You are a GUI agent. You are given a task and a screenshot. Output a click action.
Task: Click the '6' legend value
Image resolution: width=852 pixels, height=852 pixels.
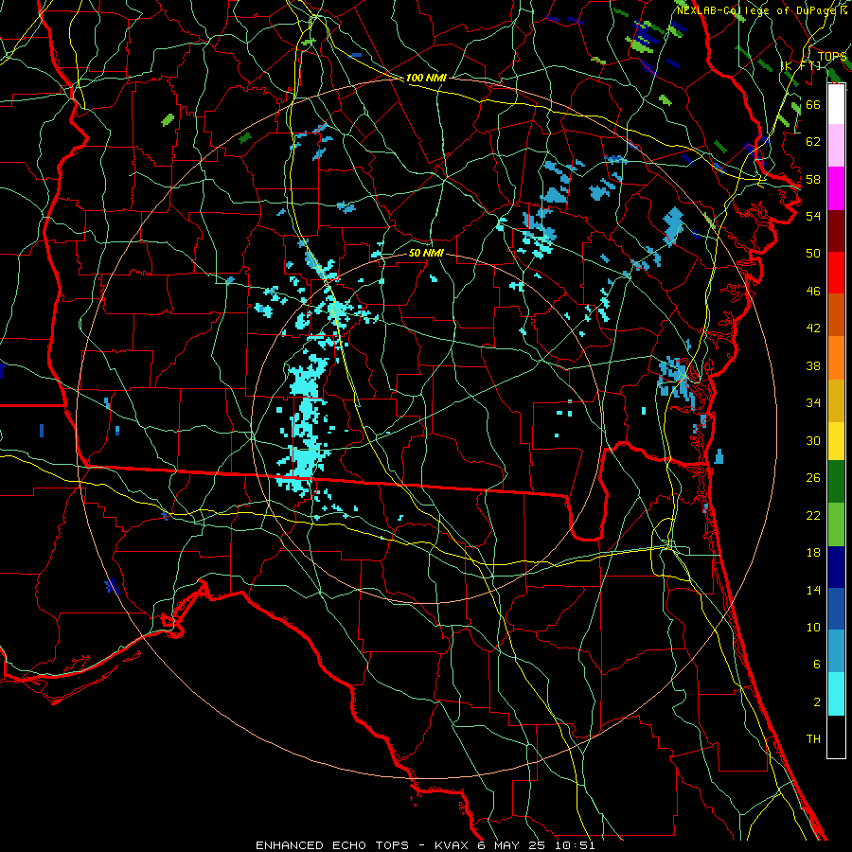tap(817, 665)
